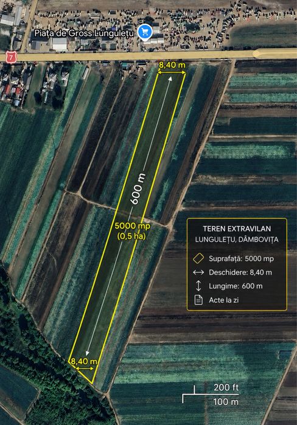Click the 600 m length label
Screen dimensions: 297x425
pos(138,189)
